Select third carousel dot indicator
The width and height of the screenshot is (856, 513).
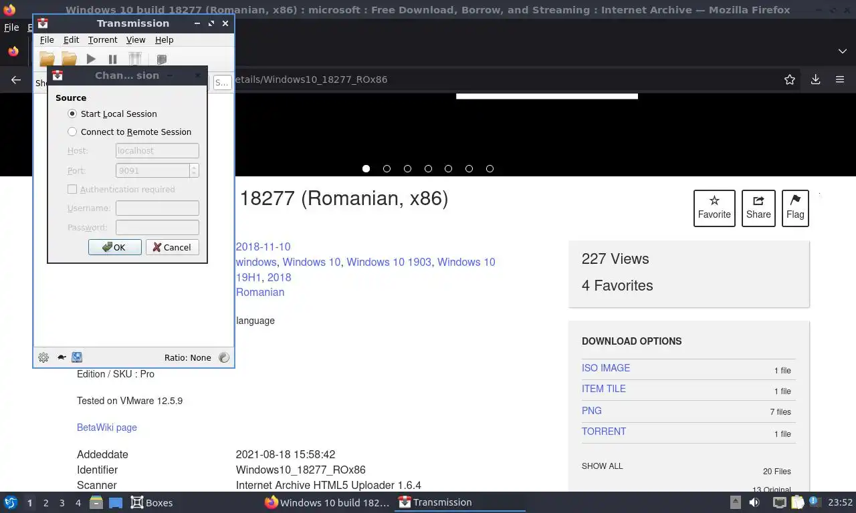tap(407, 169)
